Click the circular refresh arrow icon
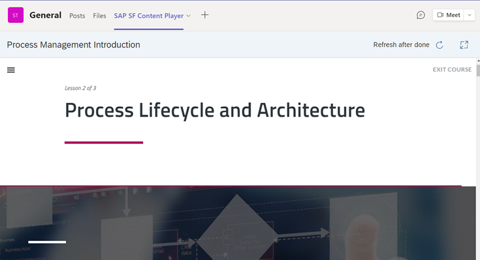The width and height of the screenshot is (480, 260). (440, 45)
